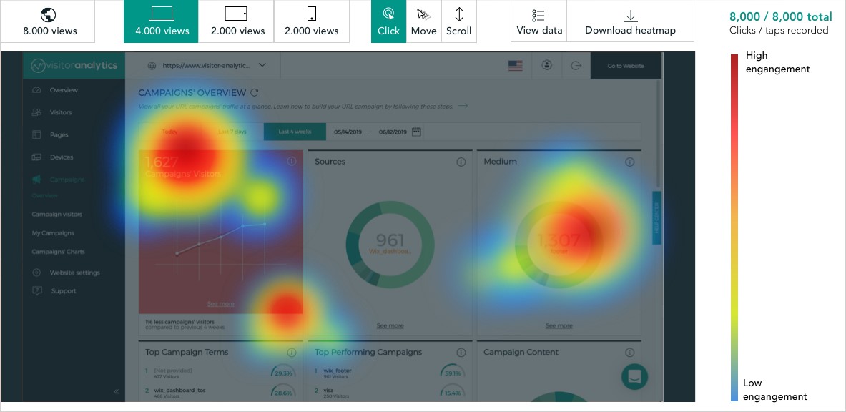The width and height of the screenshot is (846, 412).
Task: Open the user account profile icon
Action: click(x=547, y=65)
